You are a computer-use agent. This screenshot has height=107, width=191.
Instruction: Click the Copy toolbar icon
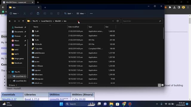pyautogui.click(x=31, y=13)
